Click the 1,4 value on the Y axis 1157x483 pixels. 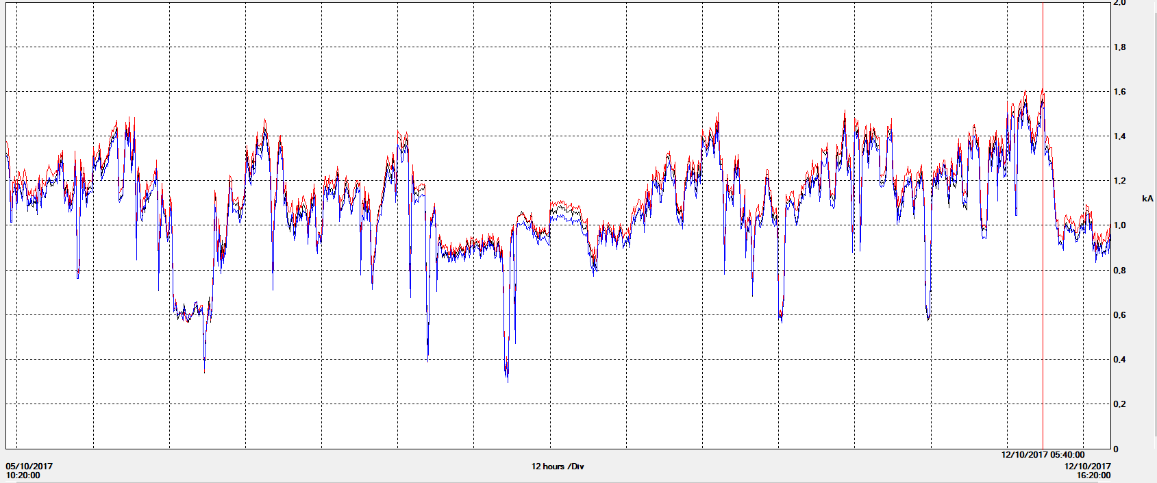(x=1119, y=136)
